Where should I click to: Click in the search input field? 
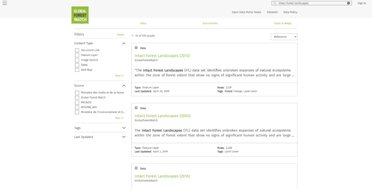(x=311, y=3)
